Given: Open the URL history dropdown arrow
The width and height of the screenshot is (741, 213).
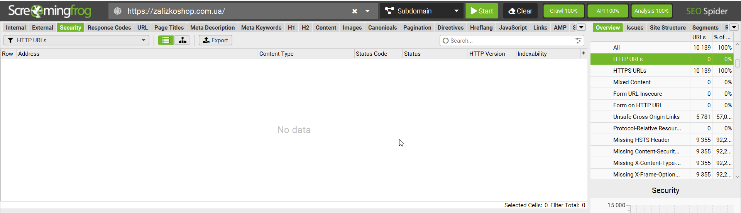Looking at the screenshot, I should [367, 11].
